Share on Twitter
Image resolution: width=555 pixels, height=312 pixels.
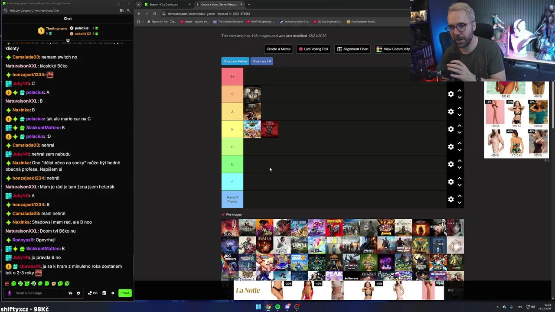click(235, 61)
